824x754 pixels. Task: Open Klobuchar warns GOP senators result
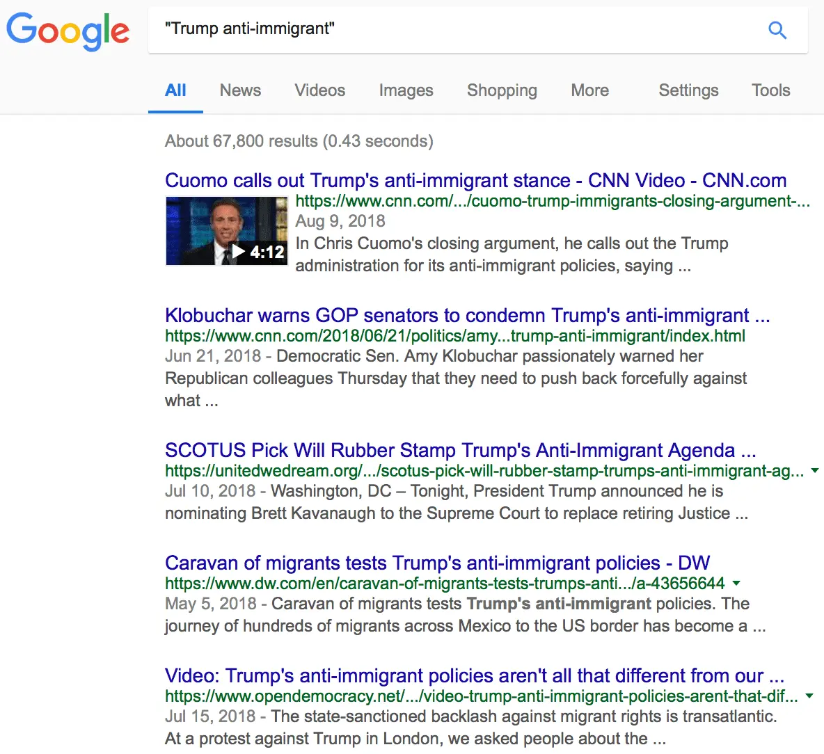pyautogui.click(x=467, y=316)
